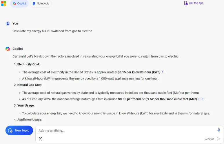Click the New topic chat bubble icon

[x=10, y=130]
